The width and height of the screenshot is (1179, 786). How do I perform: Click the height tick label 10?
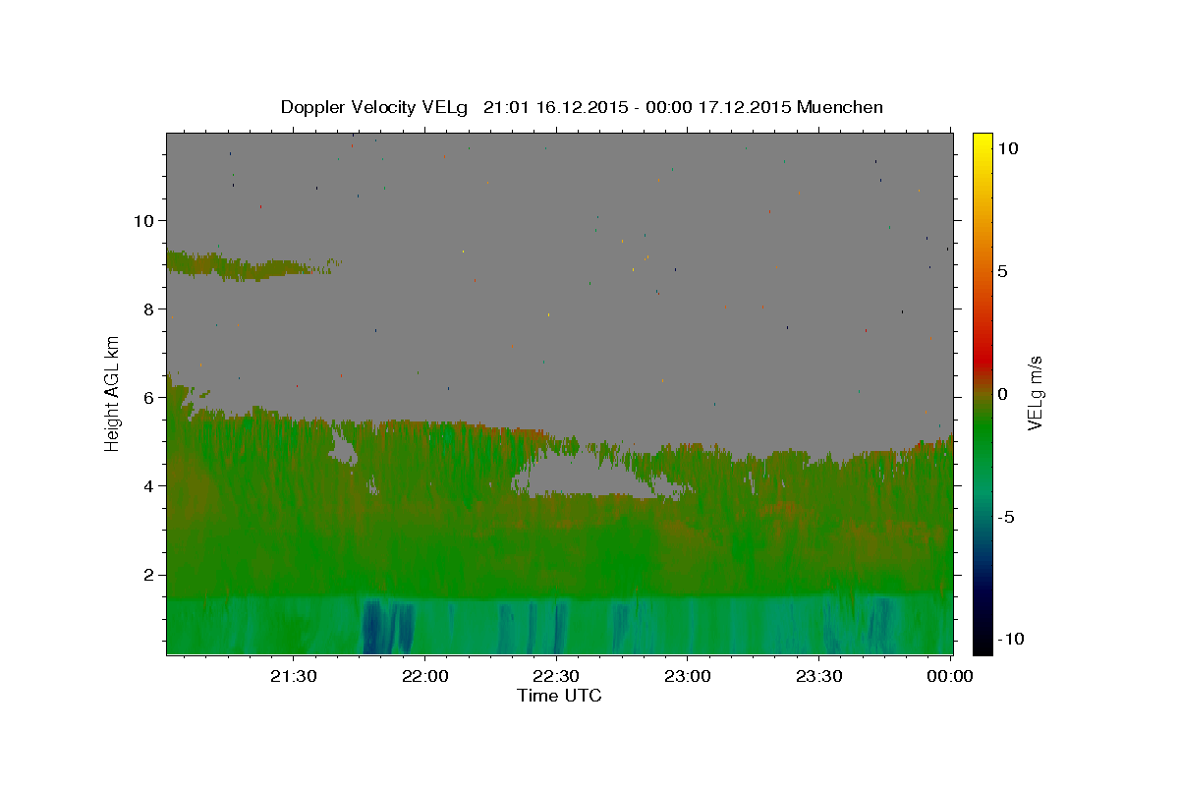click(x=144, y=220)
